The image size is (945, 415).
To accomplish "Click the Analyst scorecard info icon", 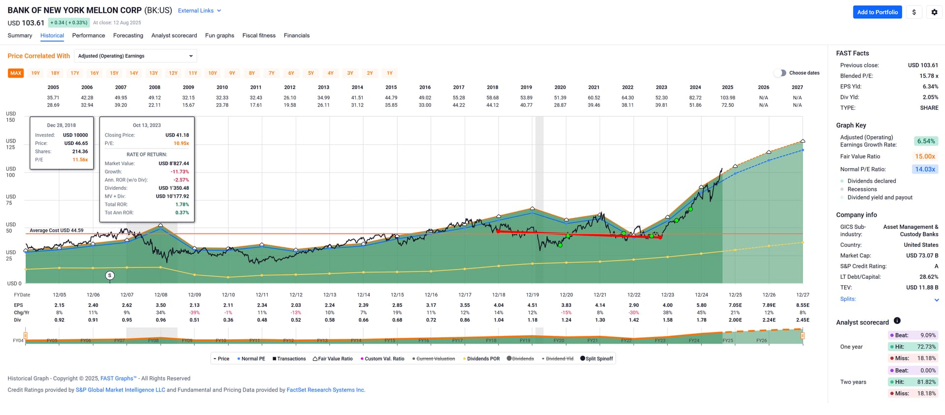I will pos(897,321).
